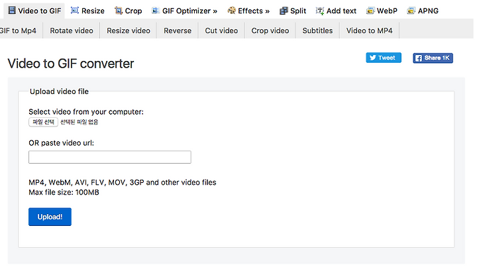
Task: Open the WebP tool icon
Action: pos(370,11)
